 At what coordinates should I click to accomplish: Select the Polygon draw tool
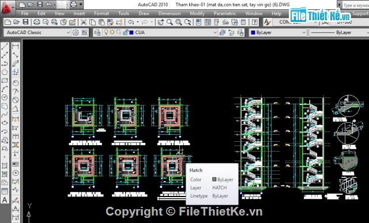click(5, 72)
